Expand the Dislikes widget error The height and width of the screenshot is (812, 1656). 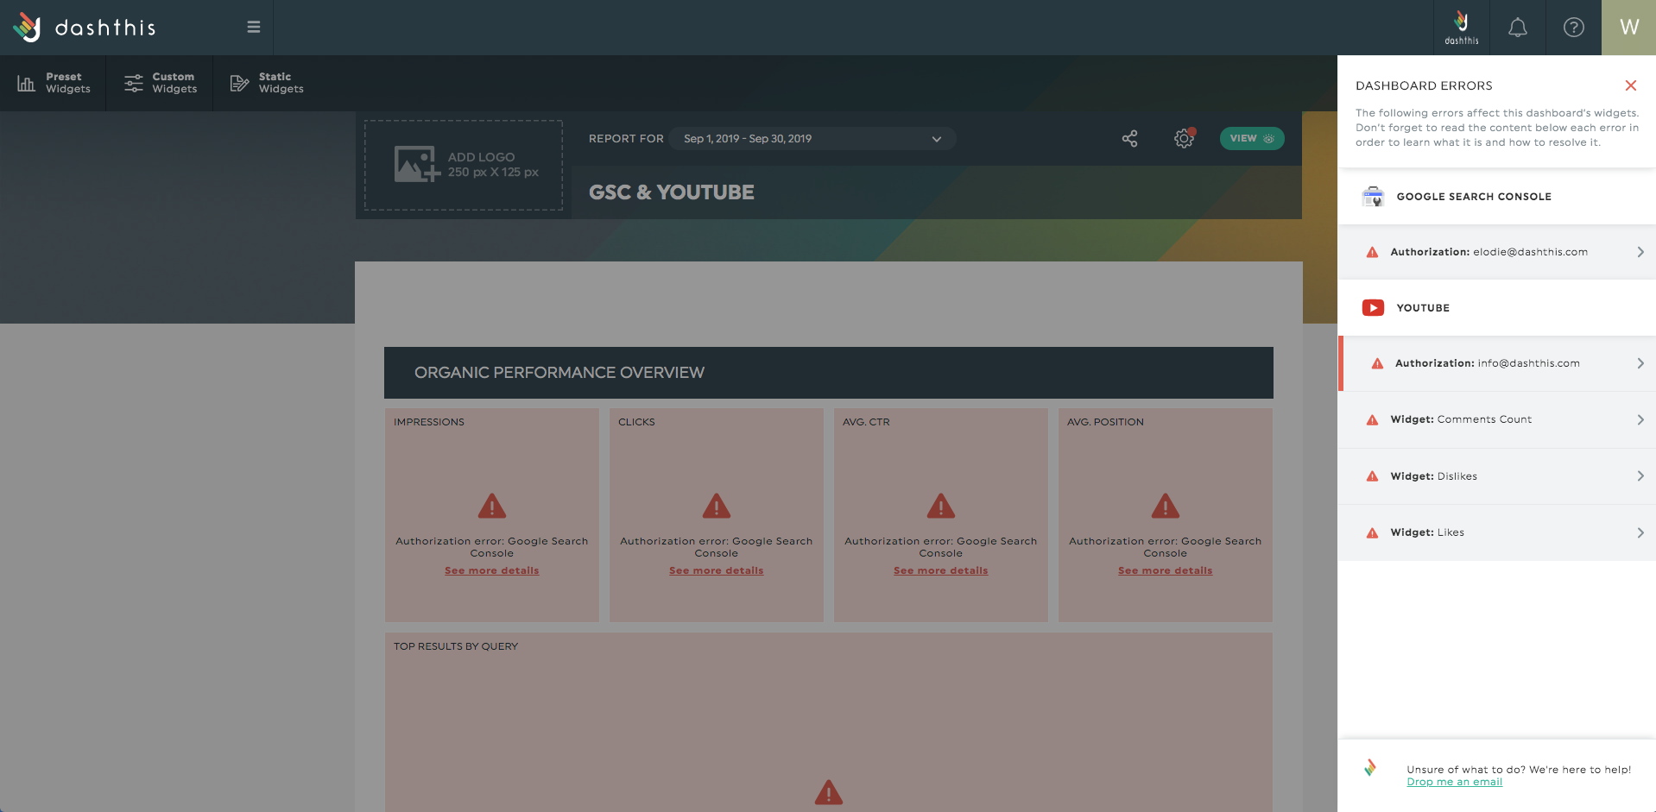click(1496, 476)
